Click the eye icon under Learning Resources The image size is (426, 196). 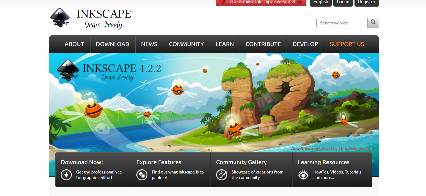point(303,175)
